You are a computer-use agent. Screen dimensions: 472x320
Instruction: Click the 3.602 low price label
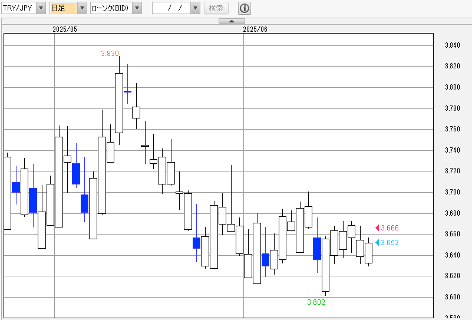[316, 302]
